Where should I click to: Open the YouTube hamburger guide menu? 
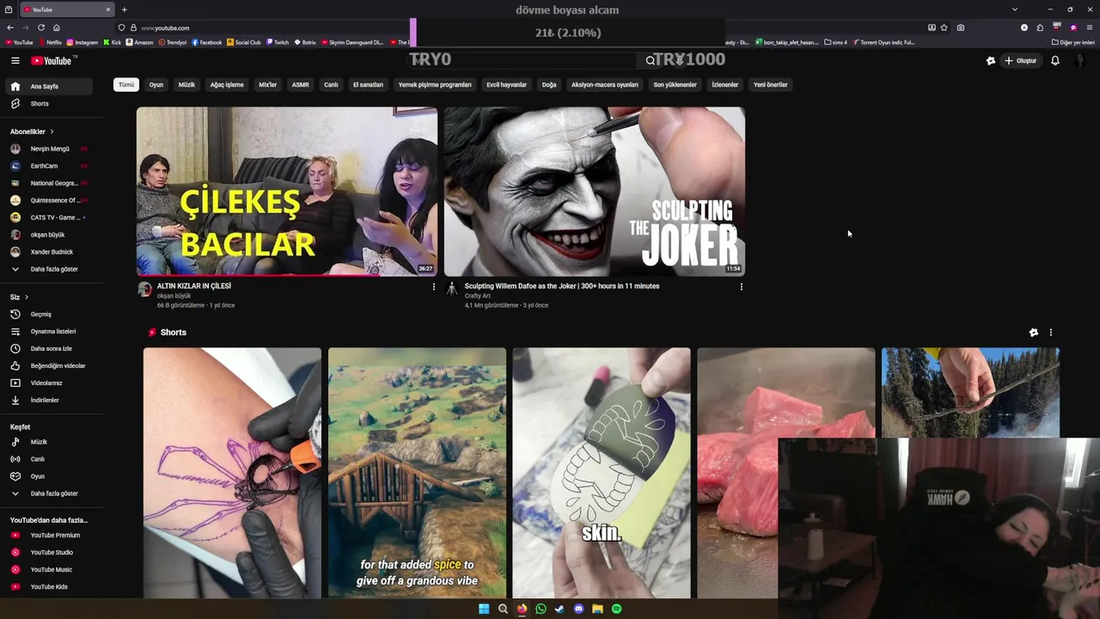(15, 61)
